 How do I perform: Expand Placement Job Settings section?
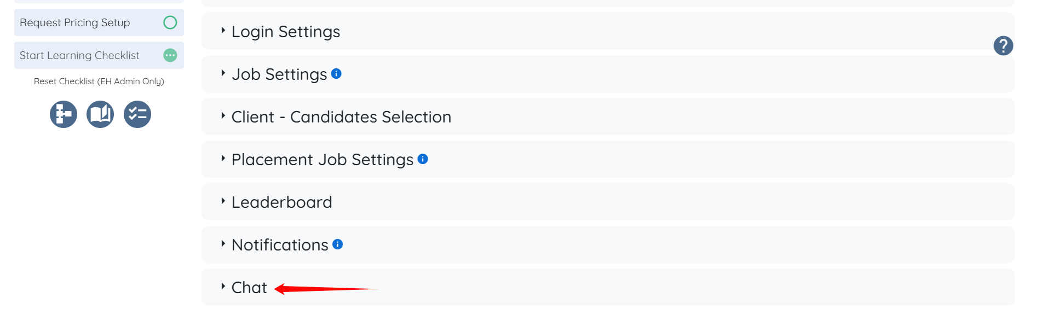coord(322,160)
